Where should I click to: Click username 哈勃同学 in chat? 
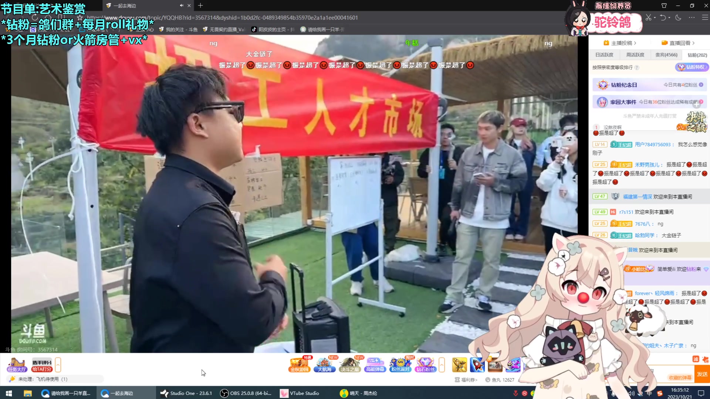click(644, 235)
